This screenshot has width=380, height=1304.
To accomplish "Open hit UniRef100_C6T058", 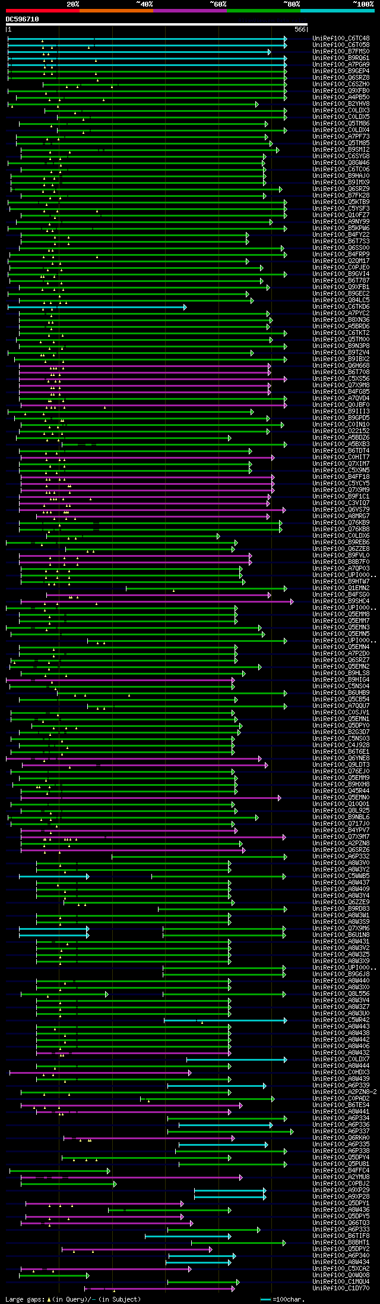I will (341, 45).
